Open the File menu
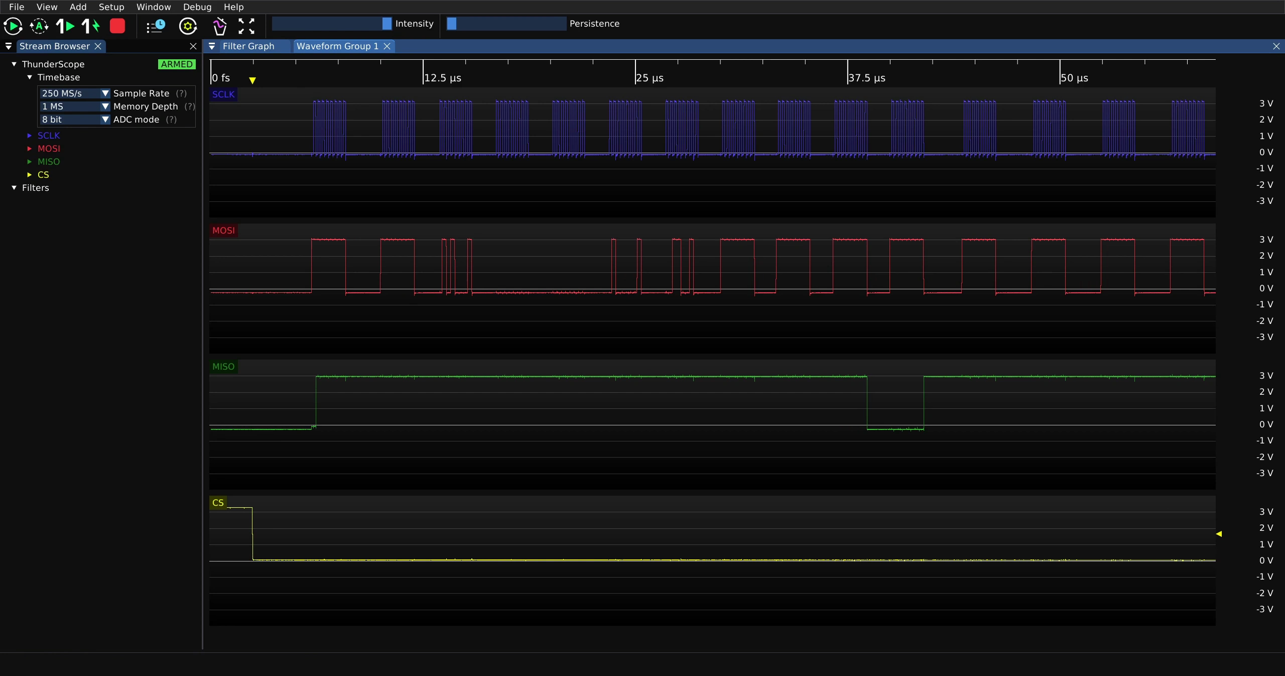Image resolution: width=1285 pixels, height=676 pixels. point(17,7)
